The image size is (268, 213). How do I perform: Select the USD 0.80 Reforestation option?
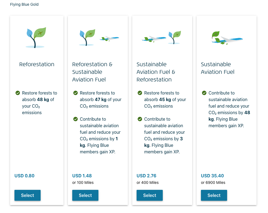28,195
